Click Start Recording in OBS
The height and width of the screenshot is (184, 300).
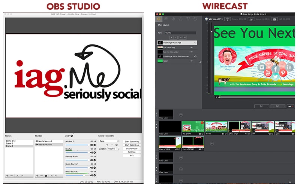tap(132, 145)
